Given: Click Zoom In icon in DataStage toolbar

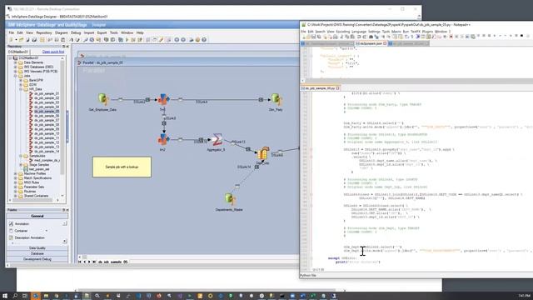Looking at the screenshot, I should click(177, 40).
